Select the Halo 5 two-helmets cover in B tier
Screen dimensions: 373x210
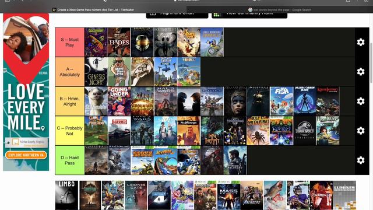[189, 101]
